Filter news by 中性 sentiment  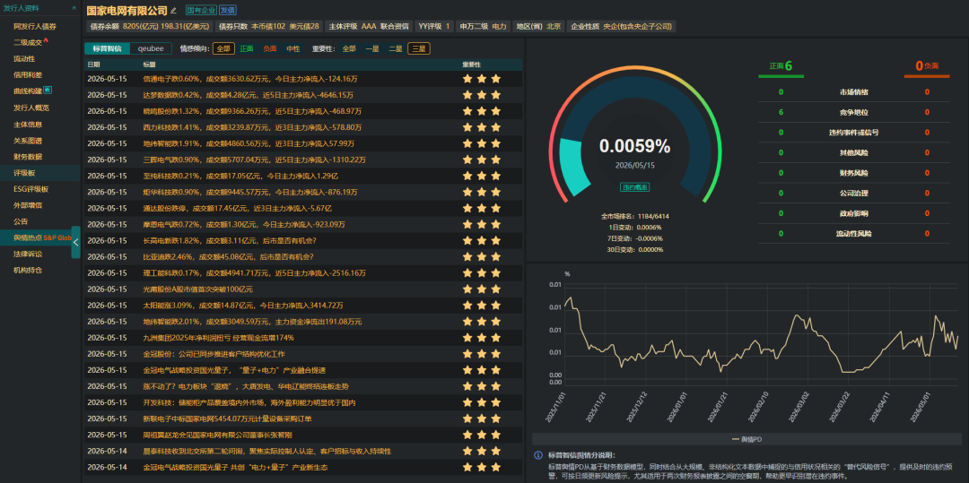(x=292, y=48)
